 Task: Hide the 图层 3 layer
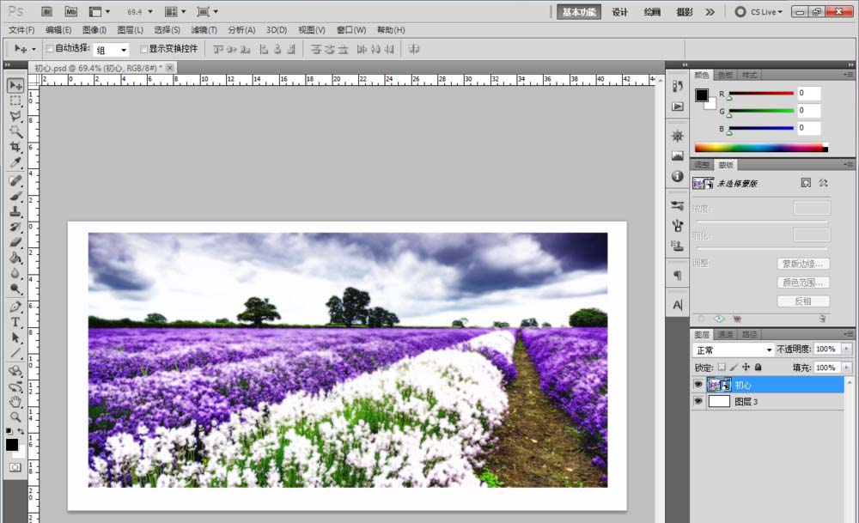click(698, 401)
